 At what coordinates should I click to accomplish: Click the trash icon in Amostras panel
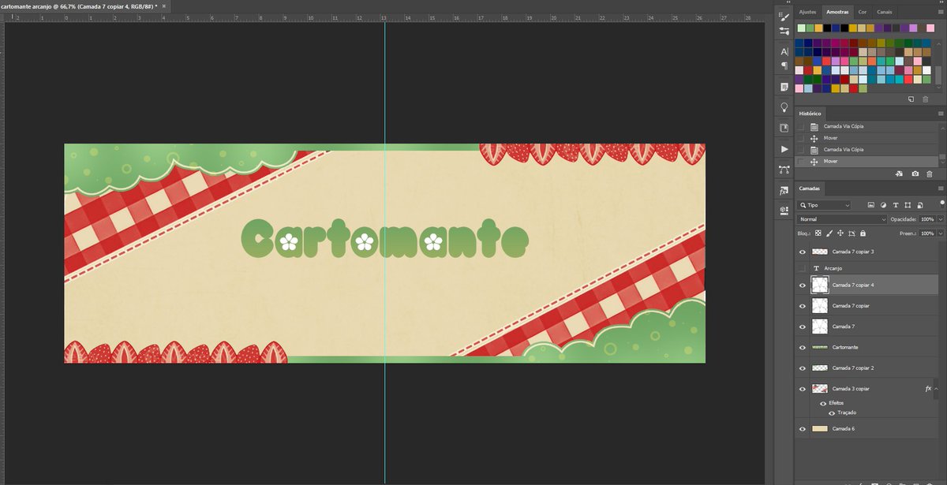tap(925, 99)
